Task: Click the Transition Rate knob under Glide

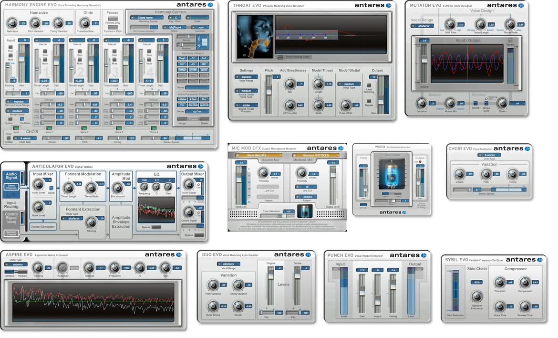Action: pyautogui.click(x=85, y=23)
